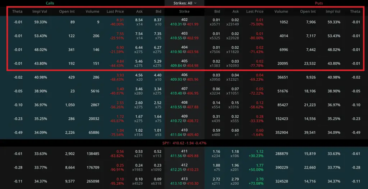Viewport: 368px width, 189px height.
Task: Click call open interest 1,050 at strike 408
Action: 70,105
